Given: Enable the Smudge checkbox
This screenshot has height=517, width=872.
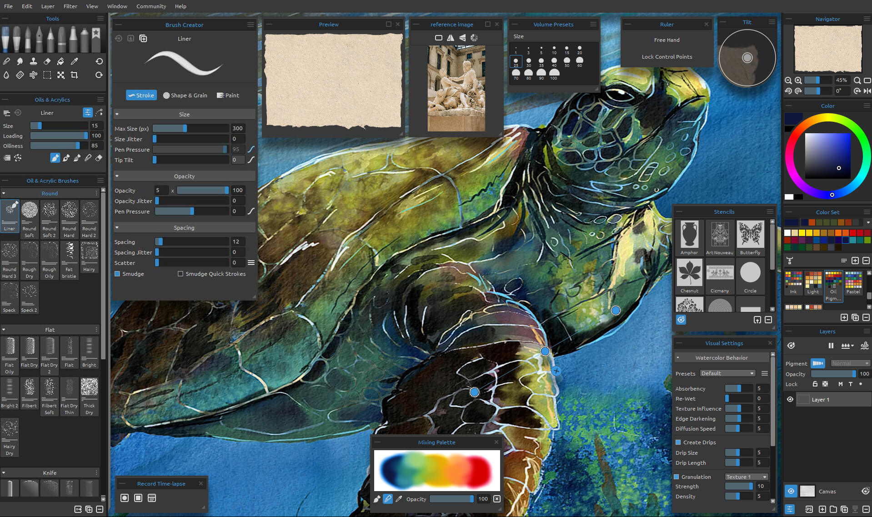Looking at the screenshot, I should click(x=117, y=274).
